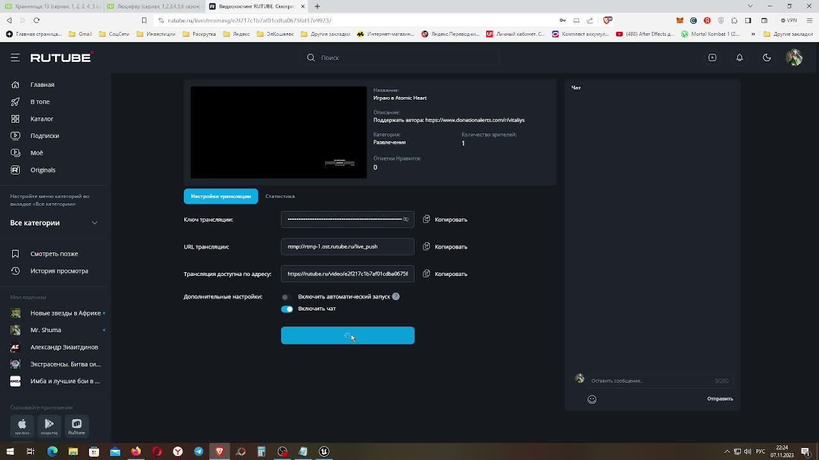Open История просмотра
Screen dimensions: 819x460
tap(60, 271)
